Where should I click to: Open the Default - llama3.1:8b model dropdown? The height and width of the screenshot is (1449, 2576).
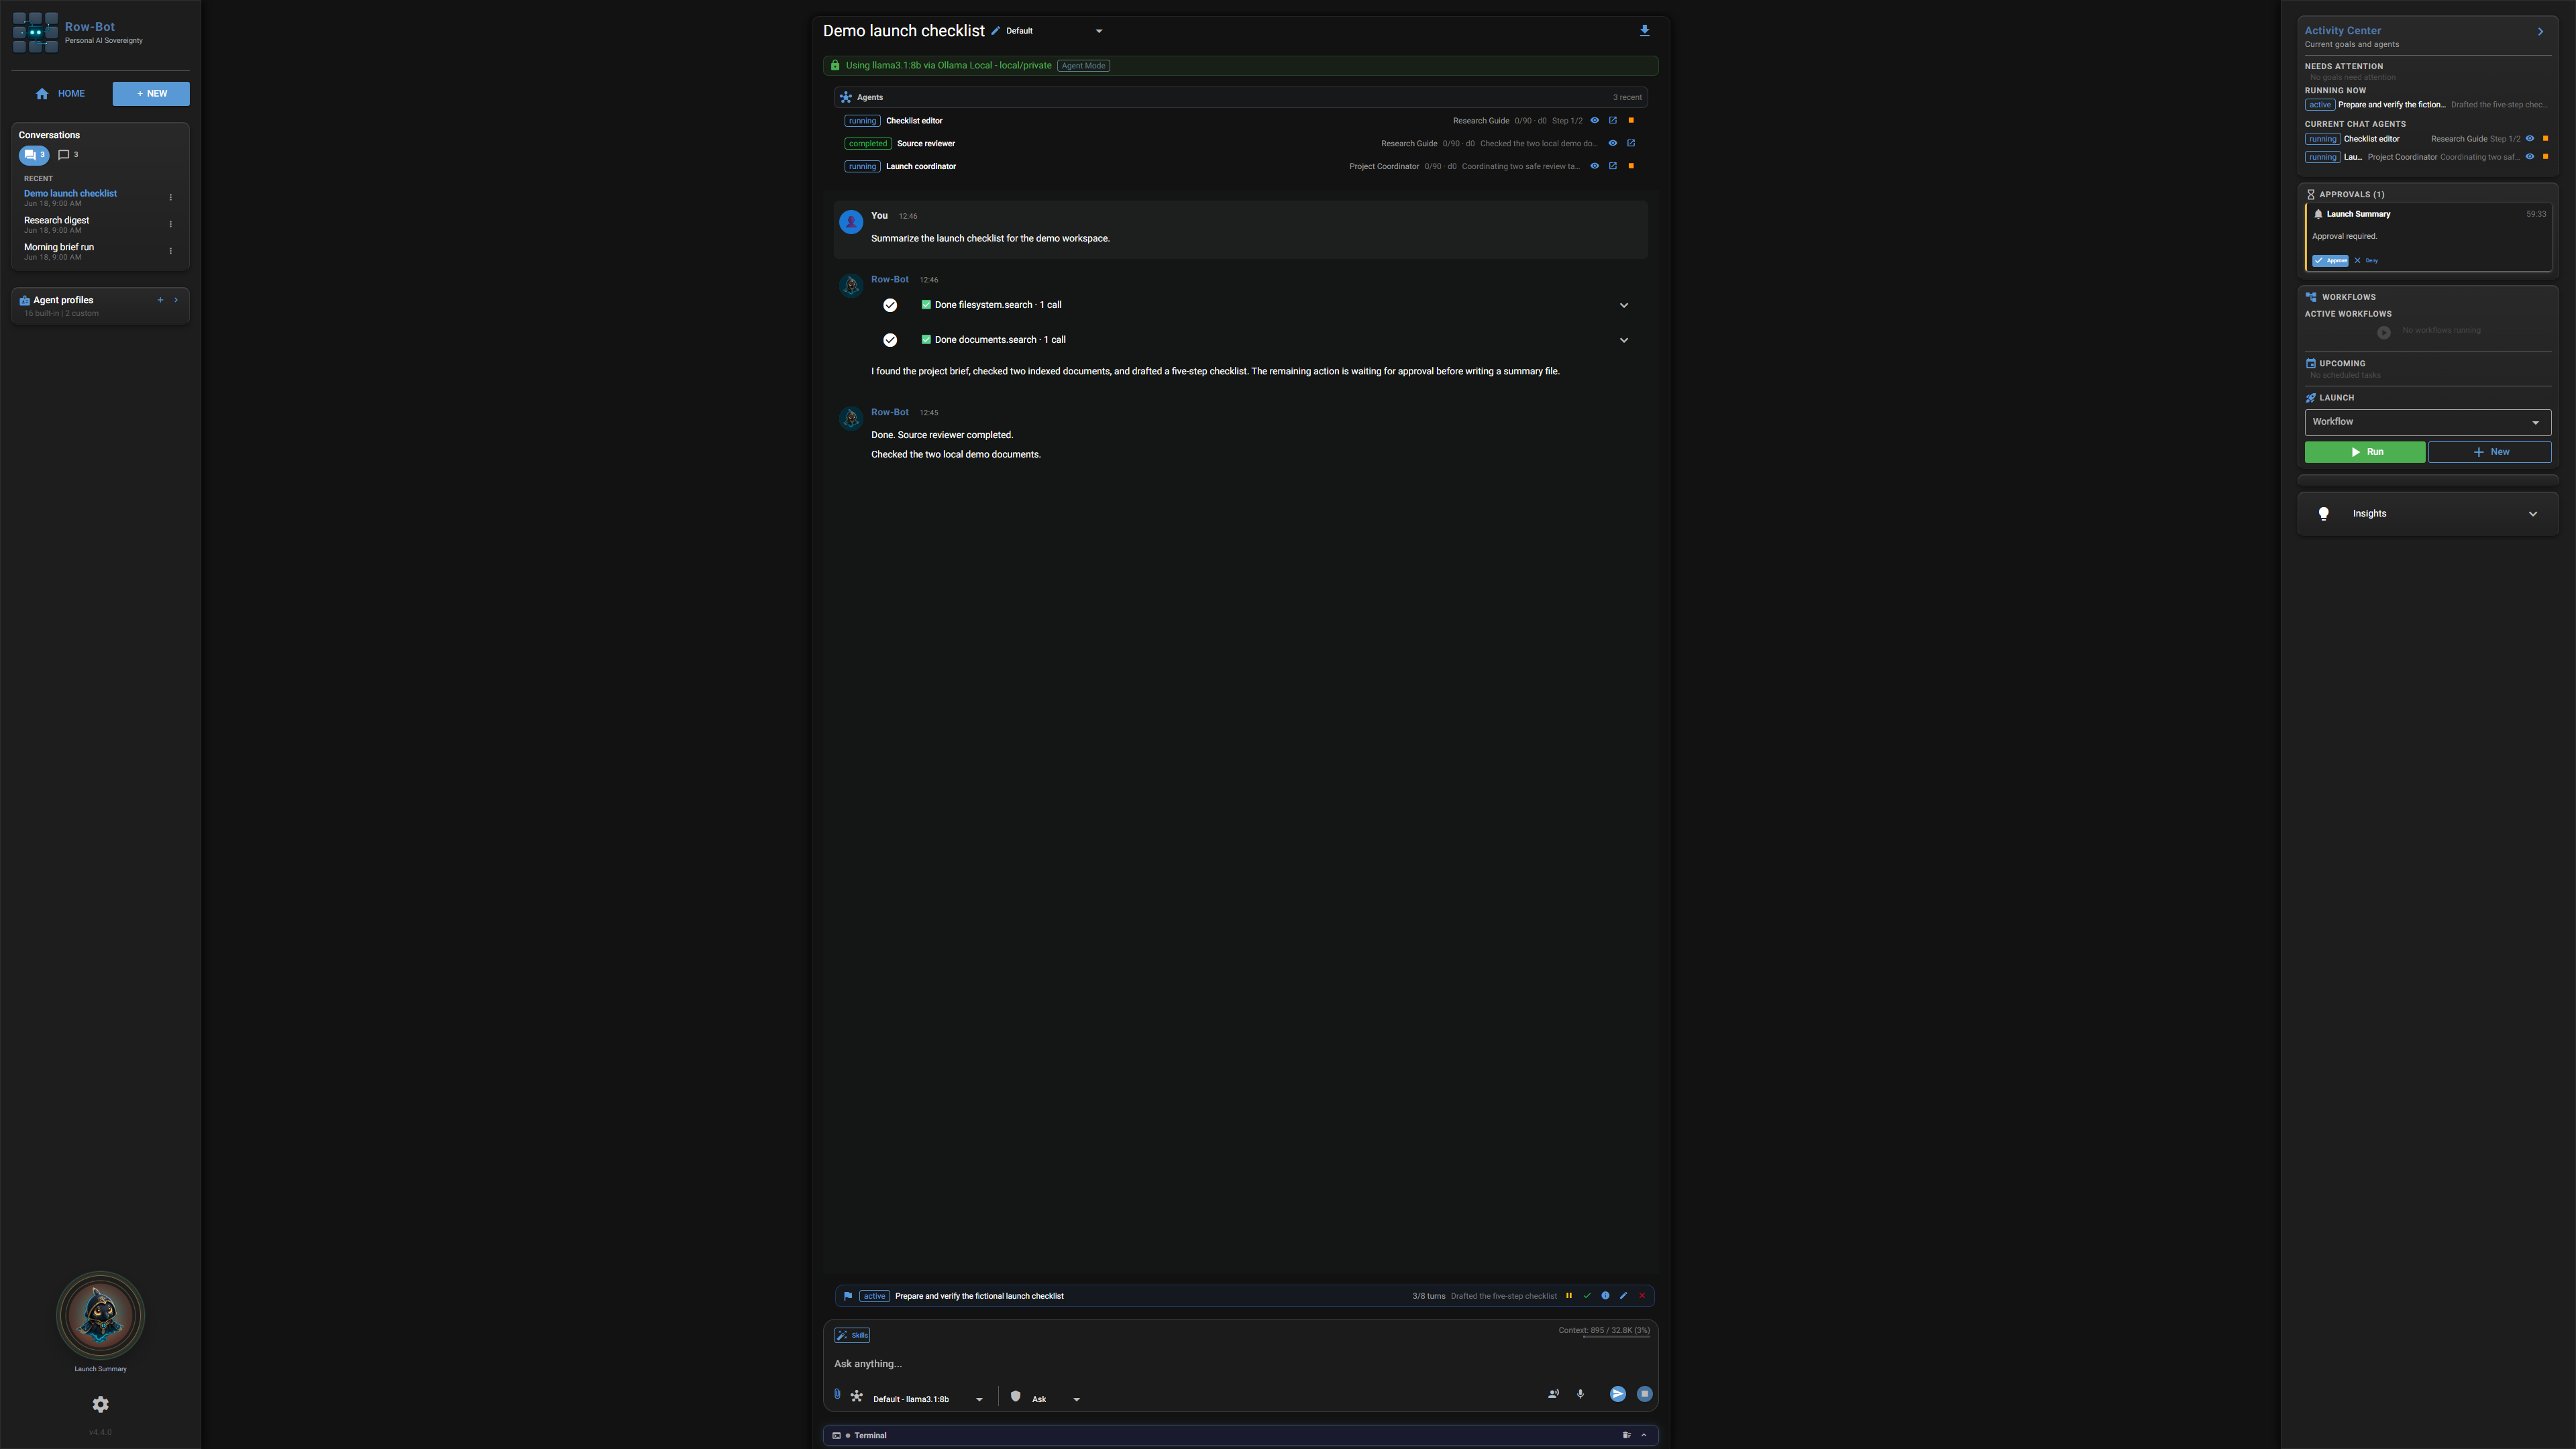928,1399
